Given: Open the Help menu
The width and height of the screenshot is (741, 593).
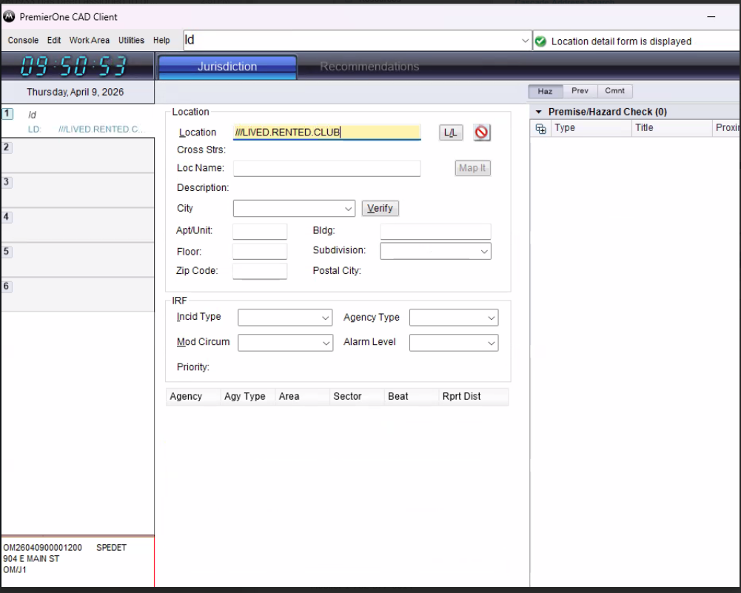Looking at the screenshot, I should click(161, 41).
